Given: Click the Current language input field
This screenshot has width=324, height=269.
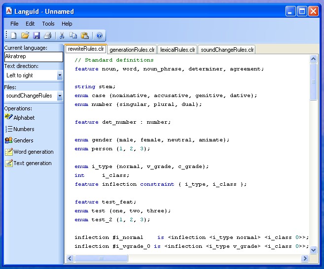Looking at the screenshot, I should pos(34,57).
